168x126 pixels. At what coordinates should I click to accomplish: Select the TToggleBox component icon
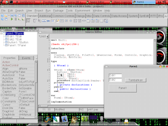(x=62, y=21)
